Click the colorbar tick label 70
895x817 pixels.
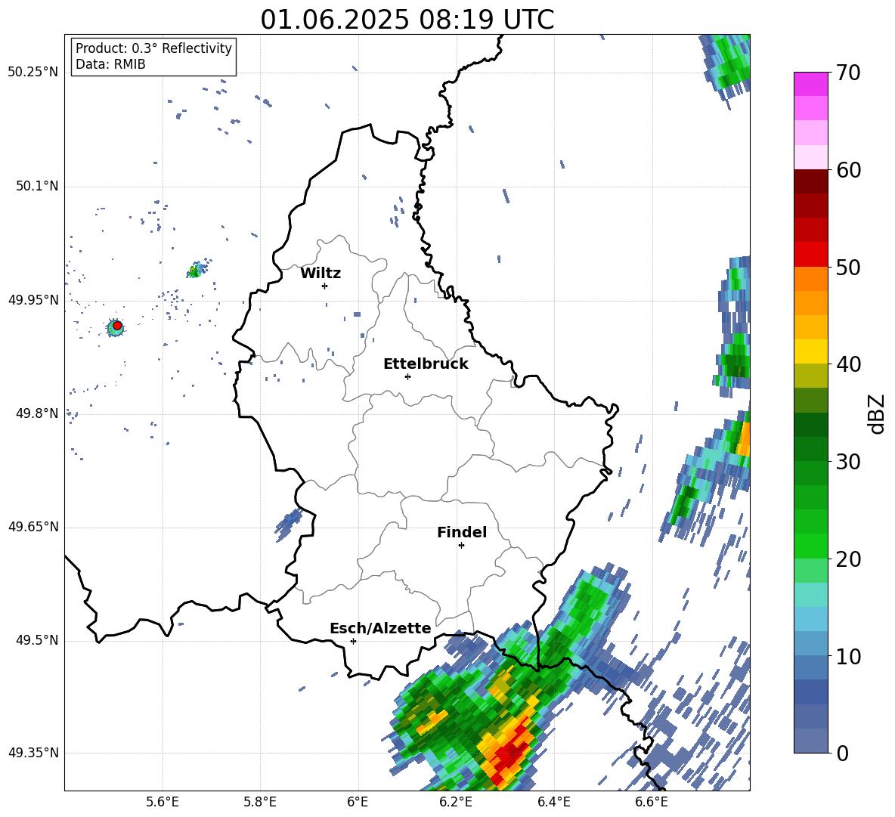(848, 73)
